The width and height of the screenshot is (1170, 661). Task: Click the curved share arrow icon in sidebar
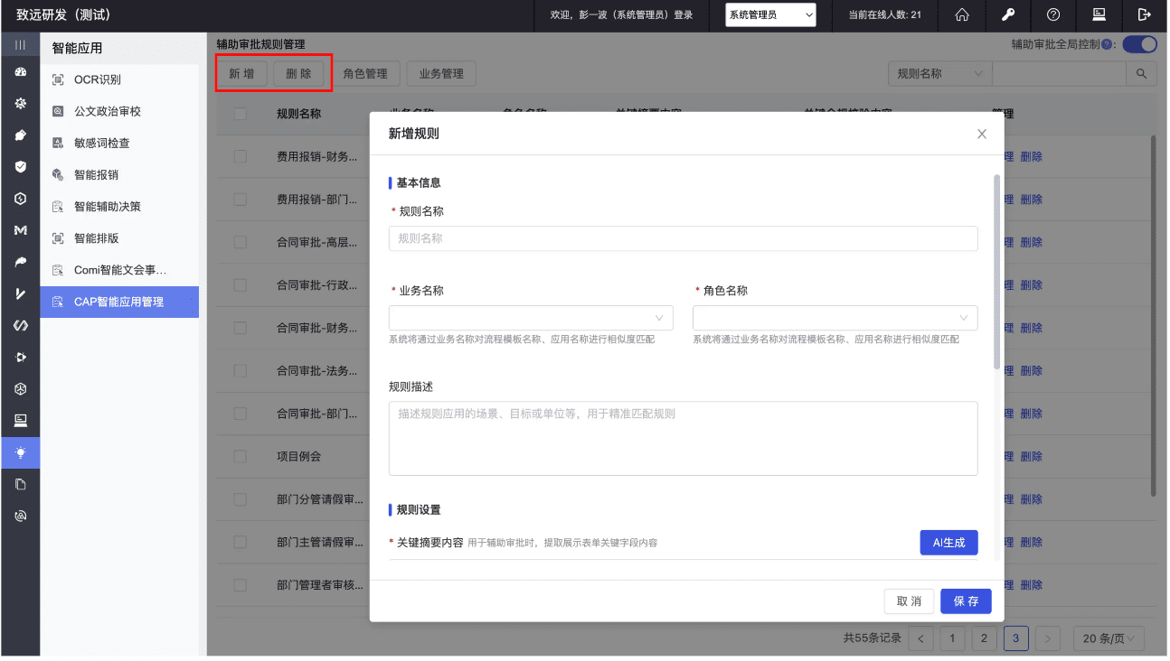pos(20,262)
